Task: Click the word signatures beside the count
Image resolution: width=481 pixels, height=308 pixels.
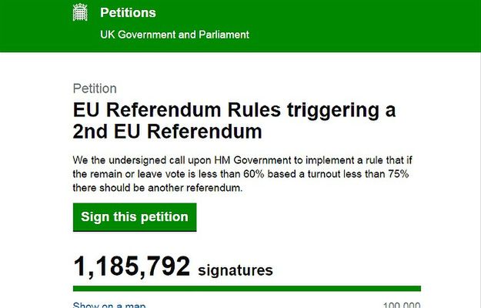Action: coord(235,270)
